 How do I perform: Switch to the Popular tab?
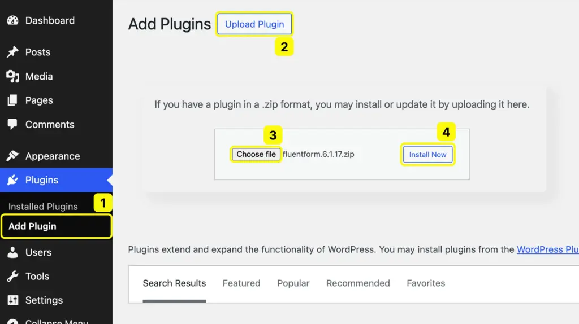click(293, 283)
